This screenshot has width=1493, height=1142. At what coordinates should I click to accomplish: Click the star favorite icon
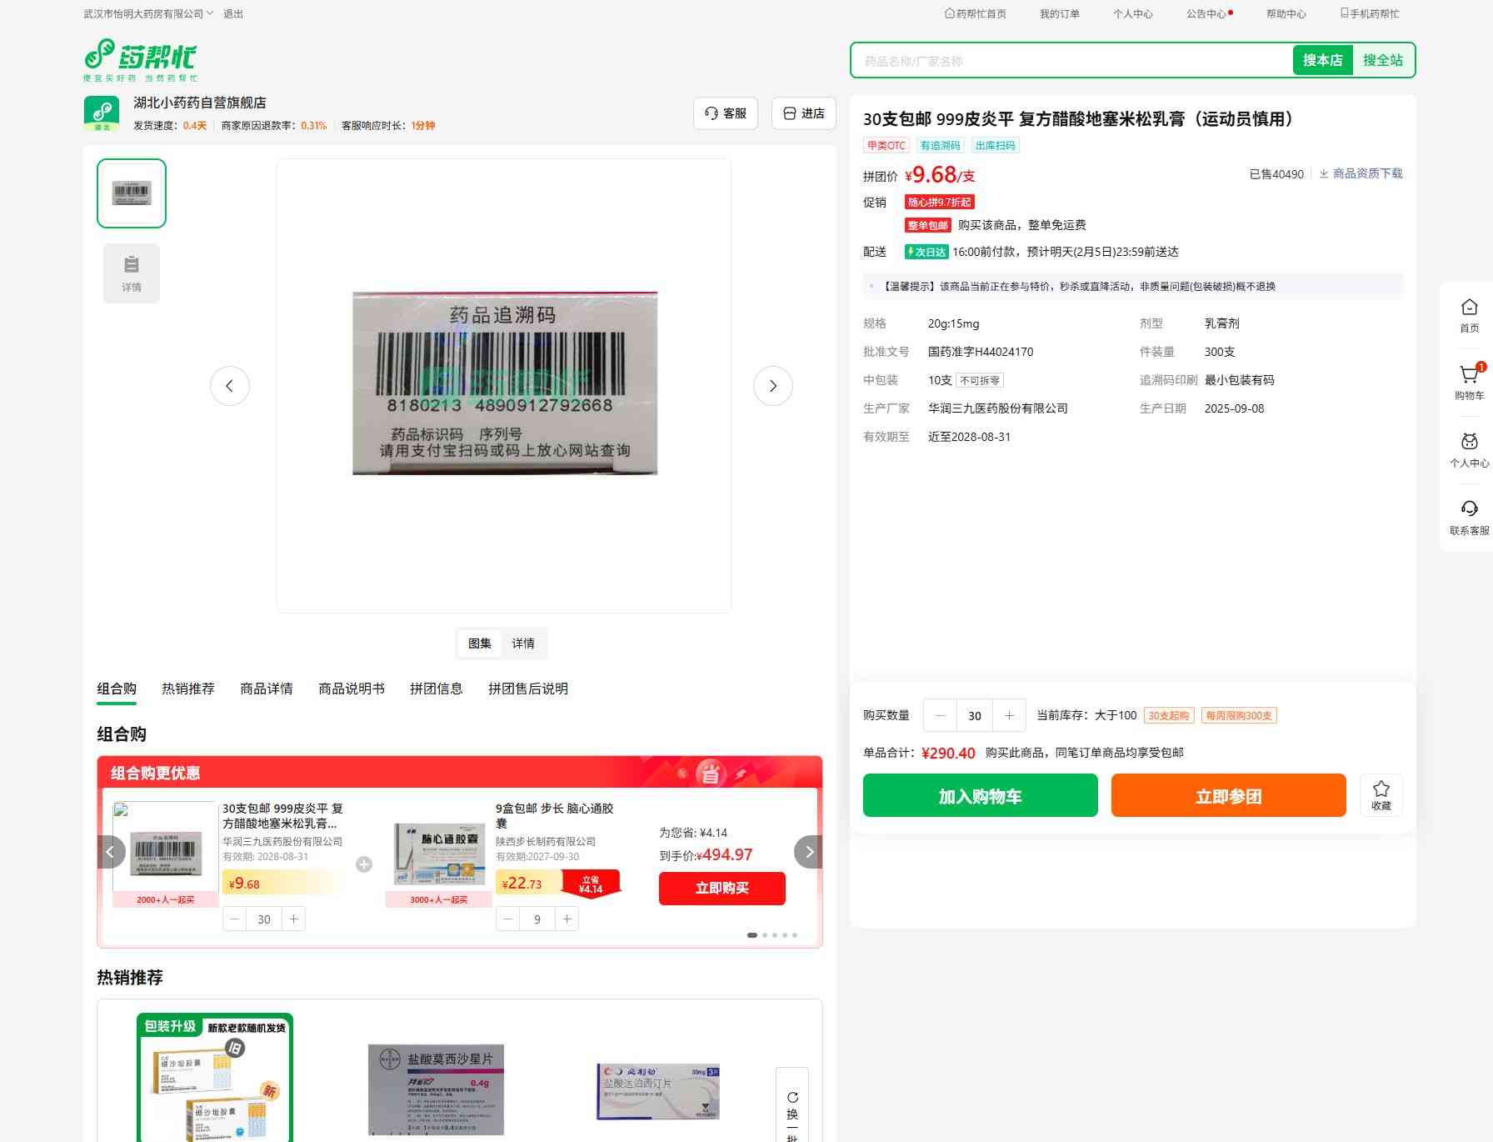[1381, 790]
